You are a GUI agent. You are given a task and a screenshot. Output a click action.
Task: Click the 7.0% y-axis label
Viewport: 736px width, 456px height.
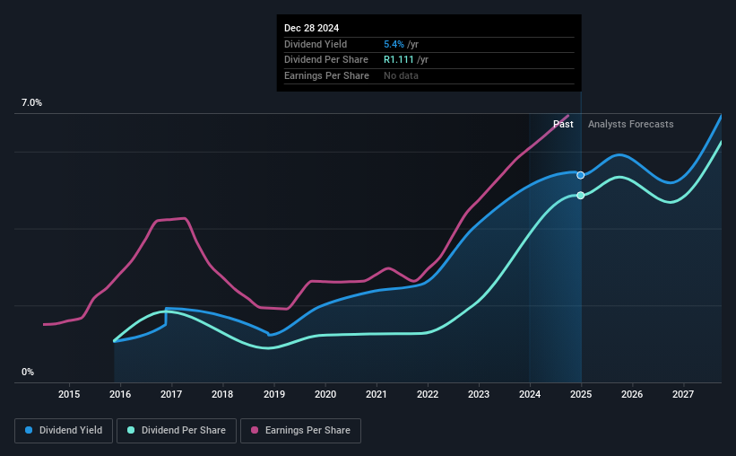pos(31,103)
